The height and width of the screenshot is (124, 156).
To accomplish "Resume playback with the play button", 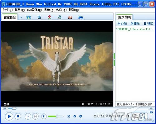I will 9,116.
